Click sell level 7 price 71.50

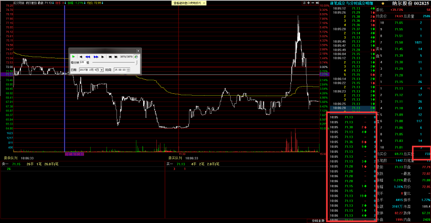tap(399, 42)
